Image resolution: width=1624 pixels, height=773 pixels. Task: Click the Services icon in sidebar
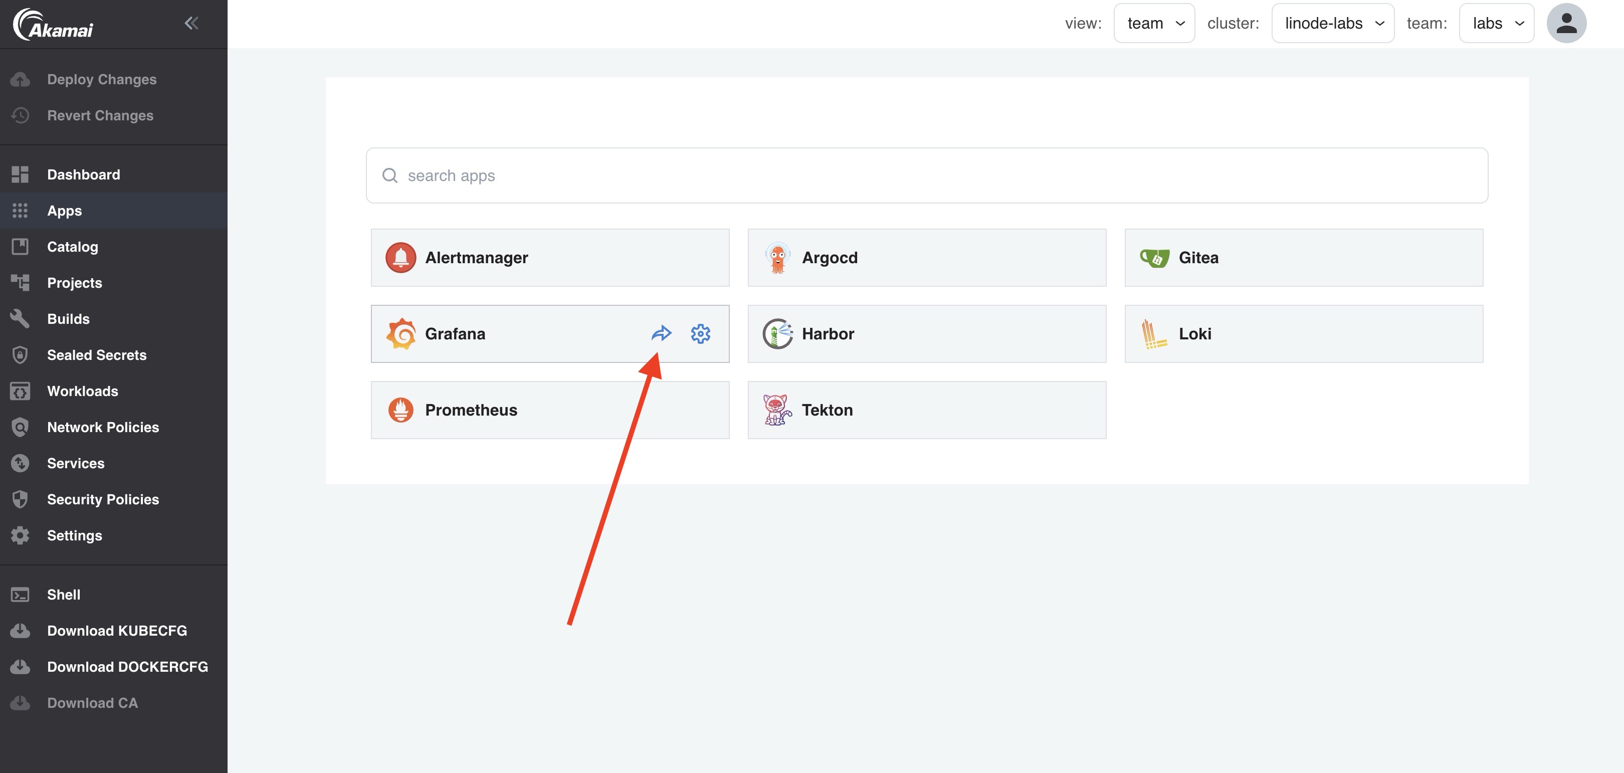click(x=20, y=463)
